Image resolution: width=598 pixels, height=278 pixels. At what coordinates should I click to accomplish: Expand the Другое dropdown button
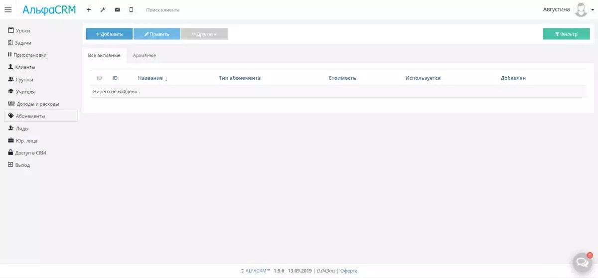pos(204,34)
